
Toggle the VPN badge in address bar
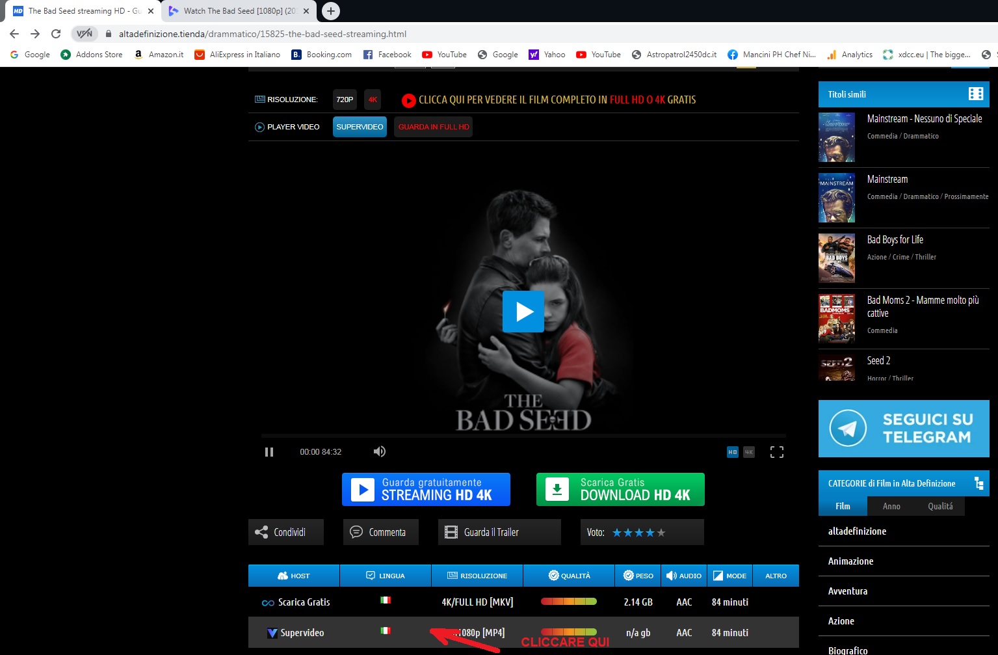85,34
